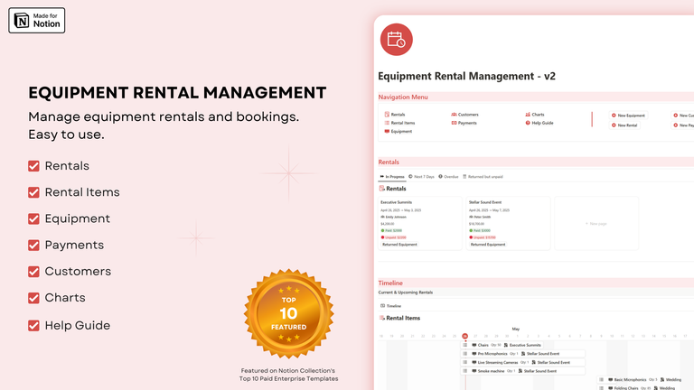The image size is (694, 390).
Task: Open Rental Items in the Navigation Menu
Action: (x=402, y=123)
